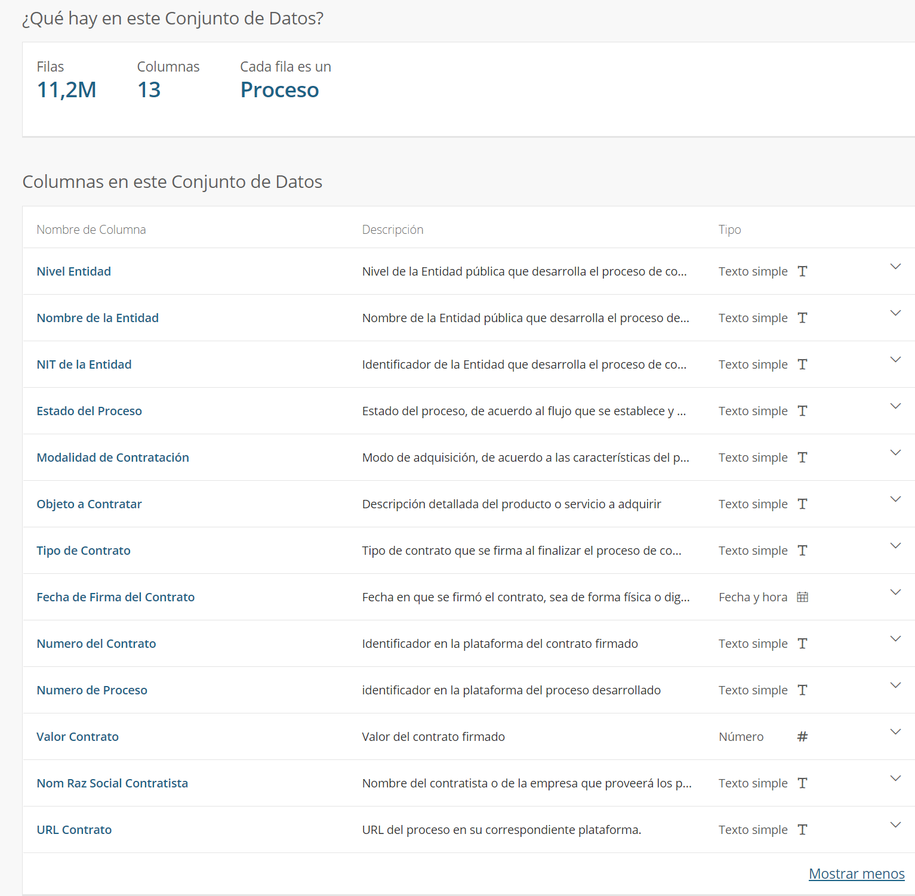Click the text-type icon for Numero de Proceso
This screenshot has height=896, width=915.
click(802, 690)
